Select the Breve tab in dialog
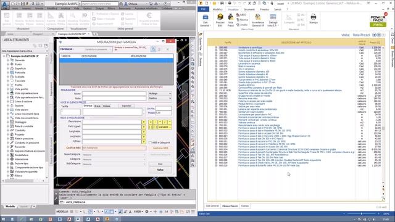Screen dimensions: 395x222 (x=98, y=106)
